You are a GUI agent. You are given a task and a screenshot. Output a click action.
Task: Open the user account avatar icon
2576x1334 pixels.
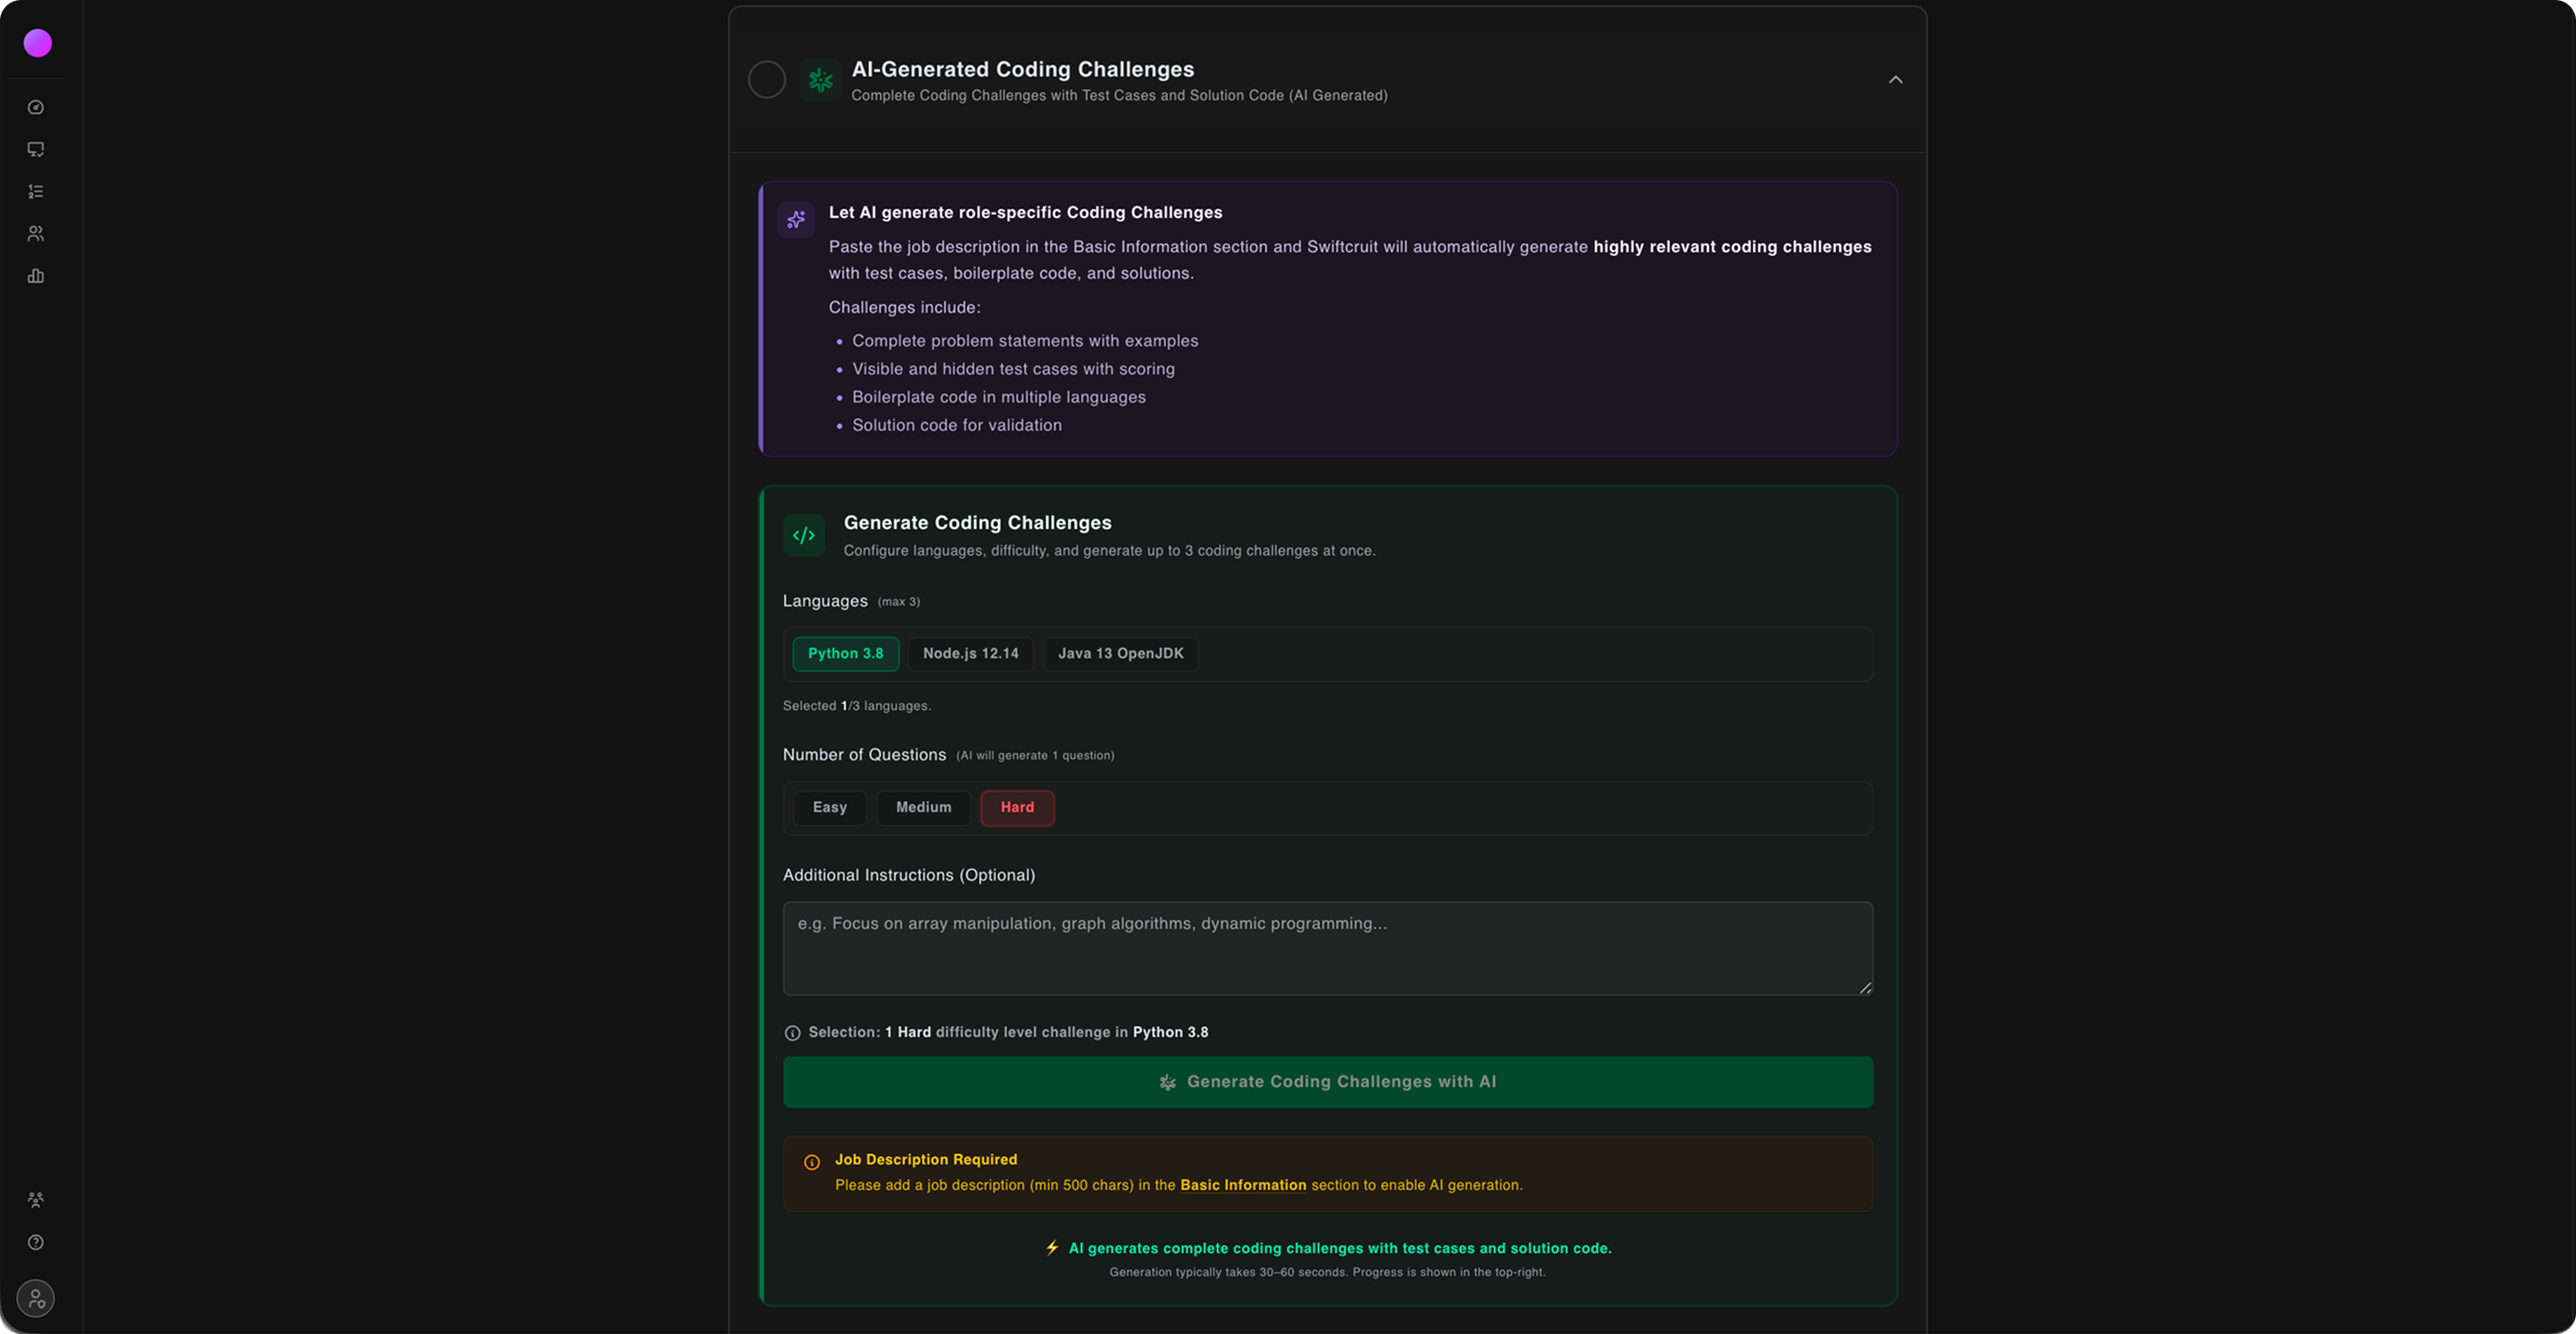point(36,1298)
